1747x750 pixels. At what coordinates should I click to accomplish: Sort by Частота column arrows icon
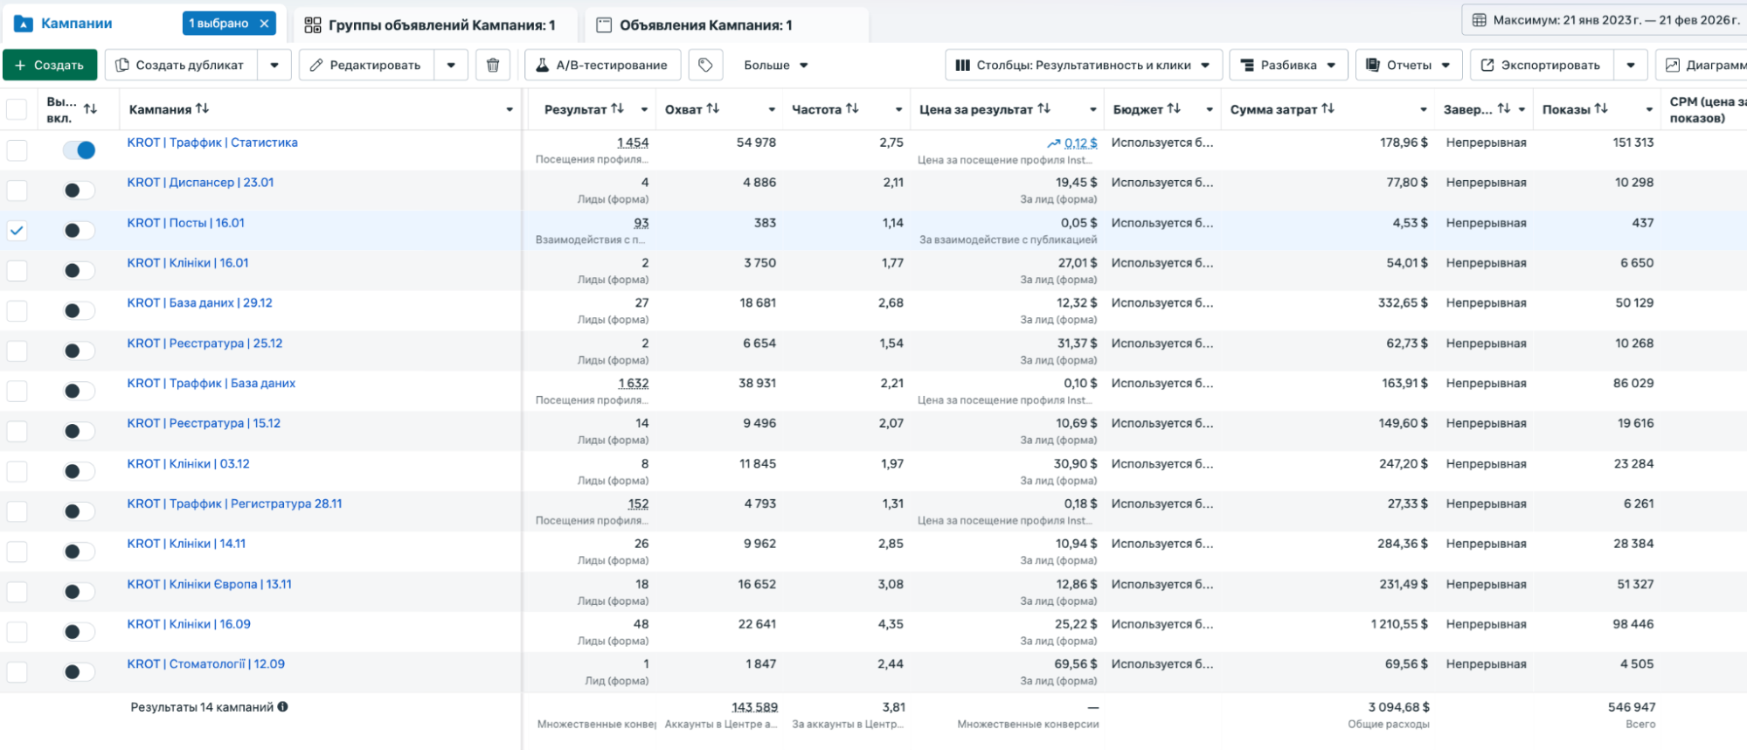coord(852,109)
